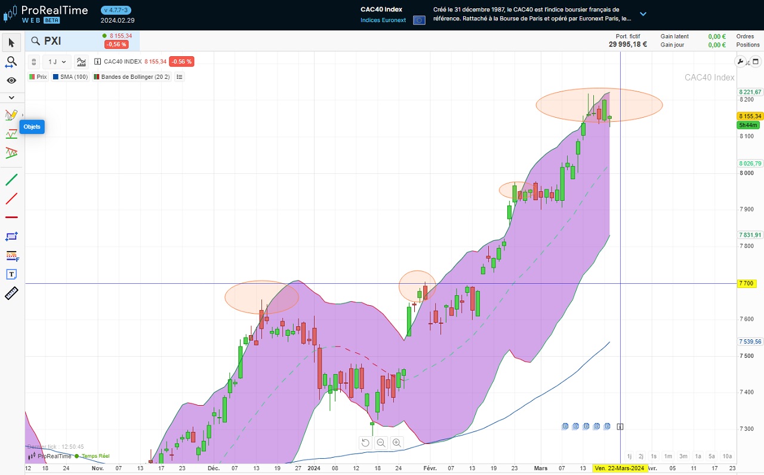This screenshot has height=475, width=764.
Task: Click the Port. fictif portfolio value
Action: pyautogui.click(x=627, y=44)
